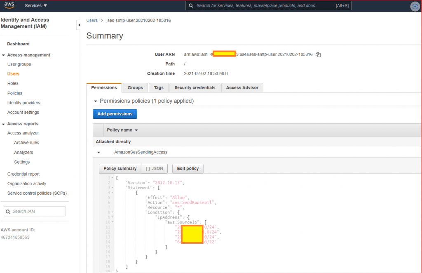This screenshot has height=273, width=422.
Task: Fold JSON line 1 code arrow
Action: point(113,178)
